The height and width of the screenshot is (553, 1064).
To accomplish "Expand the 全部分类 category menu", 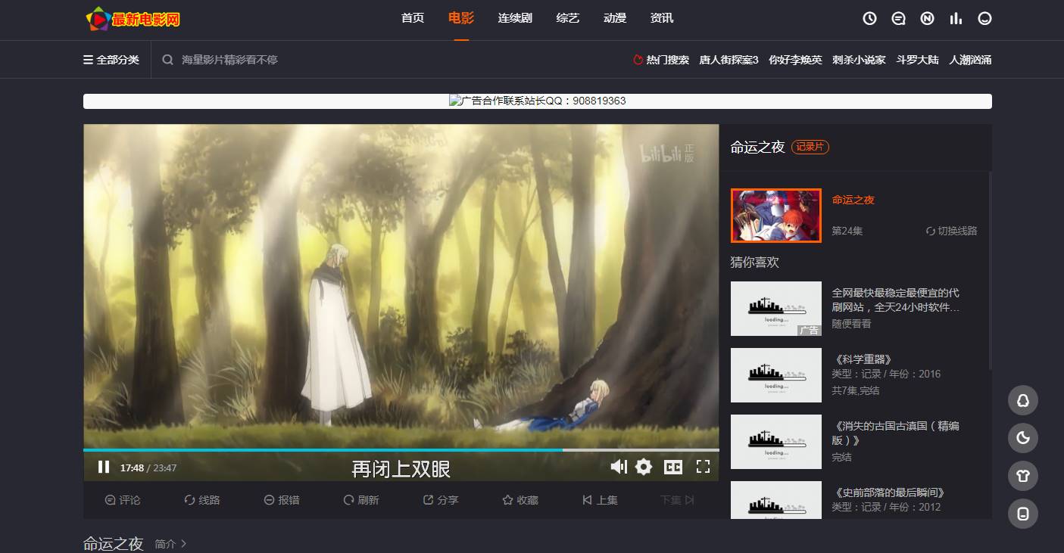I will pyautogui.click(x=111, y=60).
